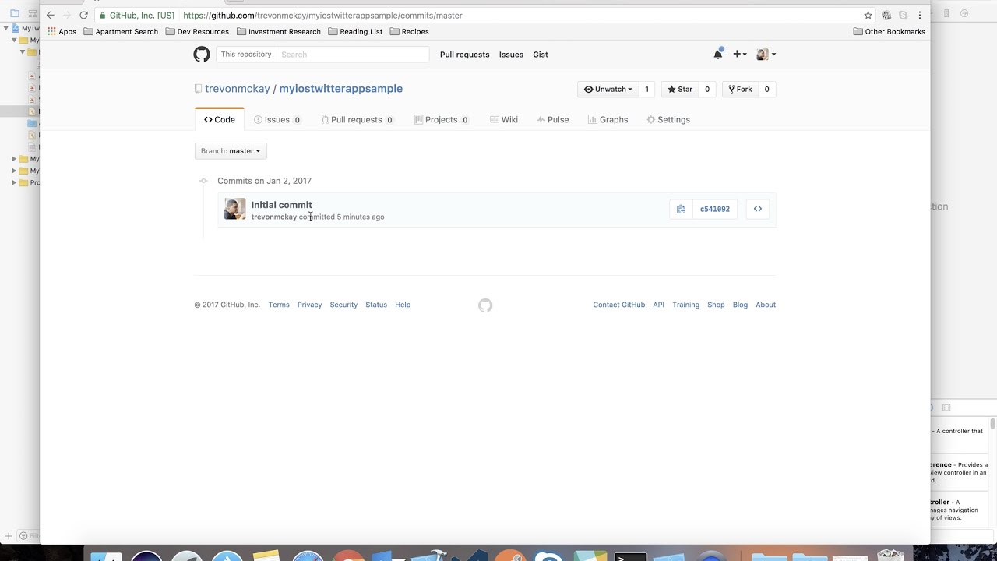This screenshot has width=997, height=561.
Task: Click the GitHub Octocat logo in header
Action: [202, 55]
